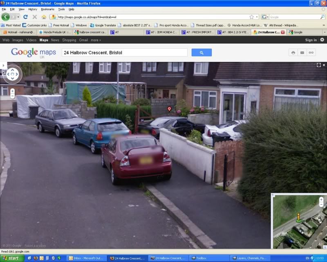Screen dimensions: 327x262
Task: Pan Street View up with the up arrow
Action: pyautogui.click(x=13, y=70)
